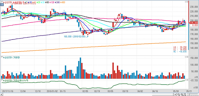Open the volume panel dropdown arrow
This screenshot has width=199, height=96.
(185, 57)
